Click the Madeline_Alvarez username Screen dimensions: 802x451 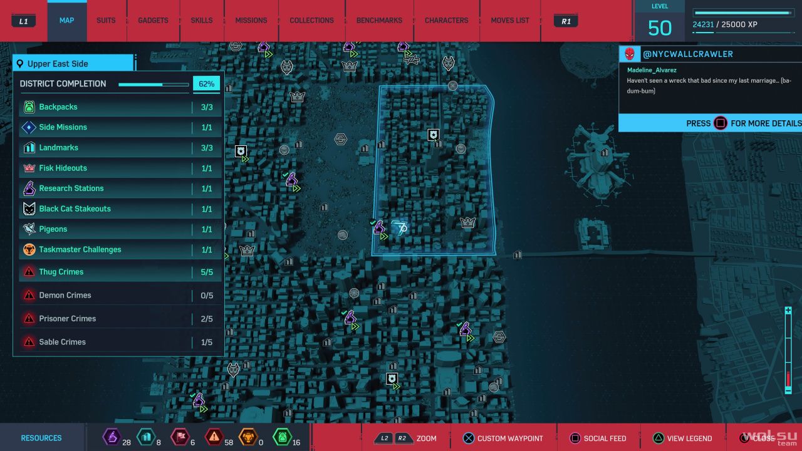click(652, 71)
